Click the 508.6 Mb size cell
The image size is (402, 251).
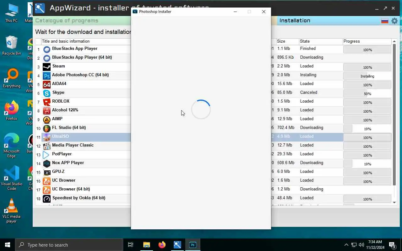286,163
